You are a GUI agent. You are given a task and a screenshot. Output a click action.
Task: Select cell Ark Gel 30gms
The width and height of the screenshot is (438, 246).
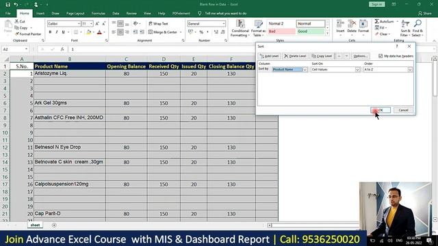tap(70, 103)
